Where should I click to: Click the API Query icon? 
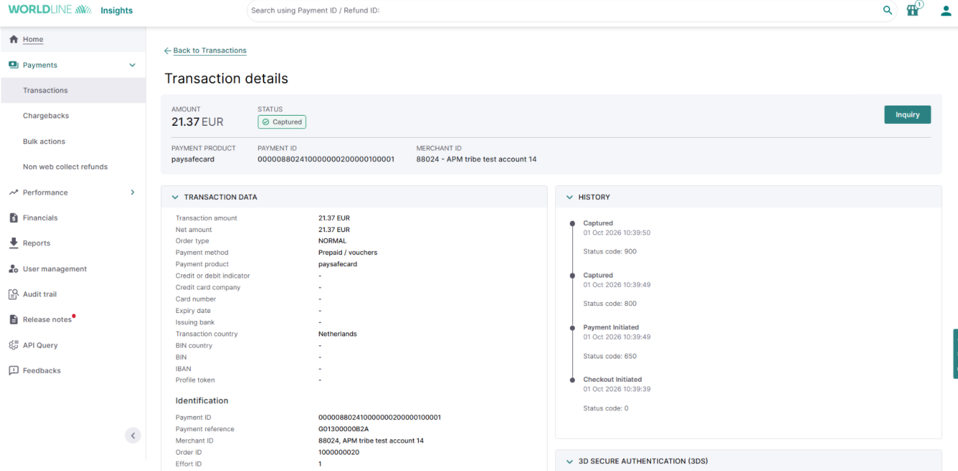[14, 345]
